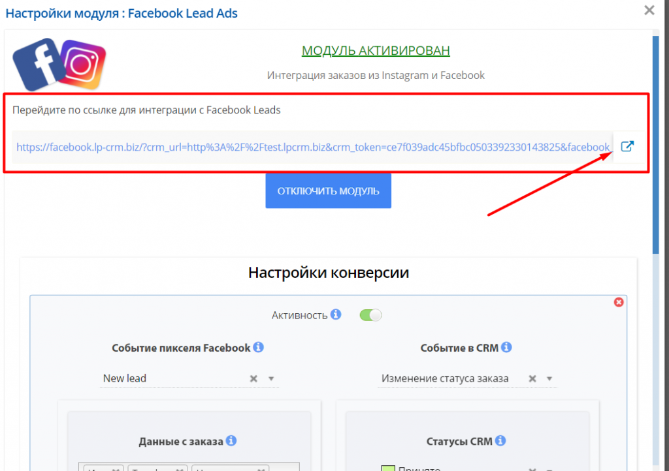Click the МОДУЛЬ АКТИВИРОВАН link

pyautogui.click(x=376, y=50)
